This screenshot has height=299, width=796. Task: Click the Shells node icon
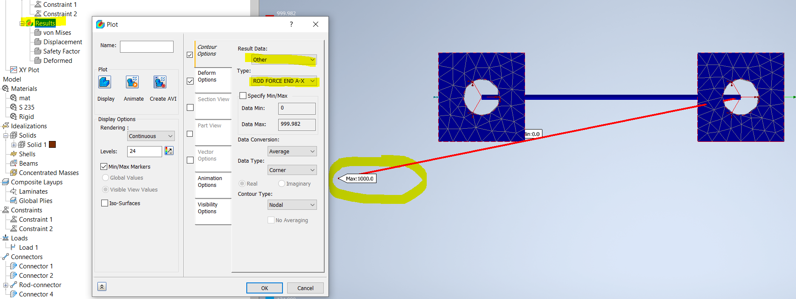(14, 154)
